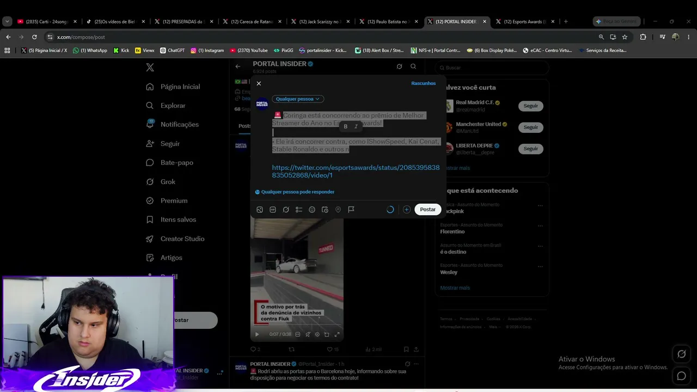Screen dimensions: 697x392
Task: Switch to Jack Scarizzy browser tab
Action: coord(321,22)
